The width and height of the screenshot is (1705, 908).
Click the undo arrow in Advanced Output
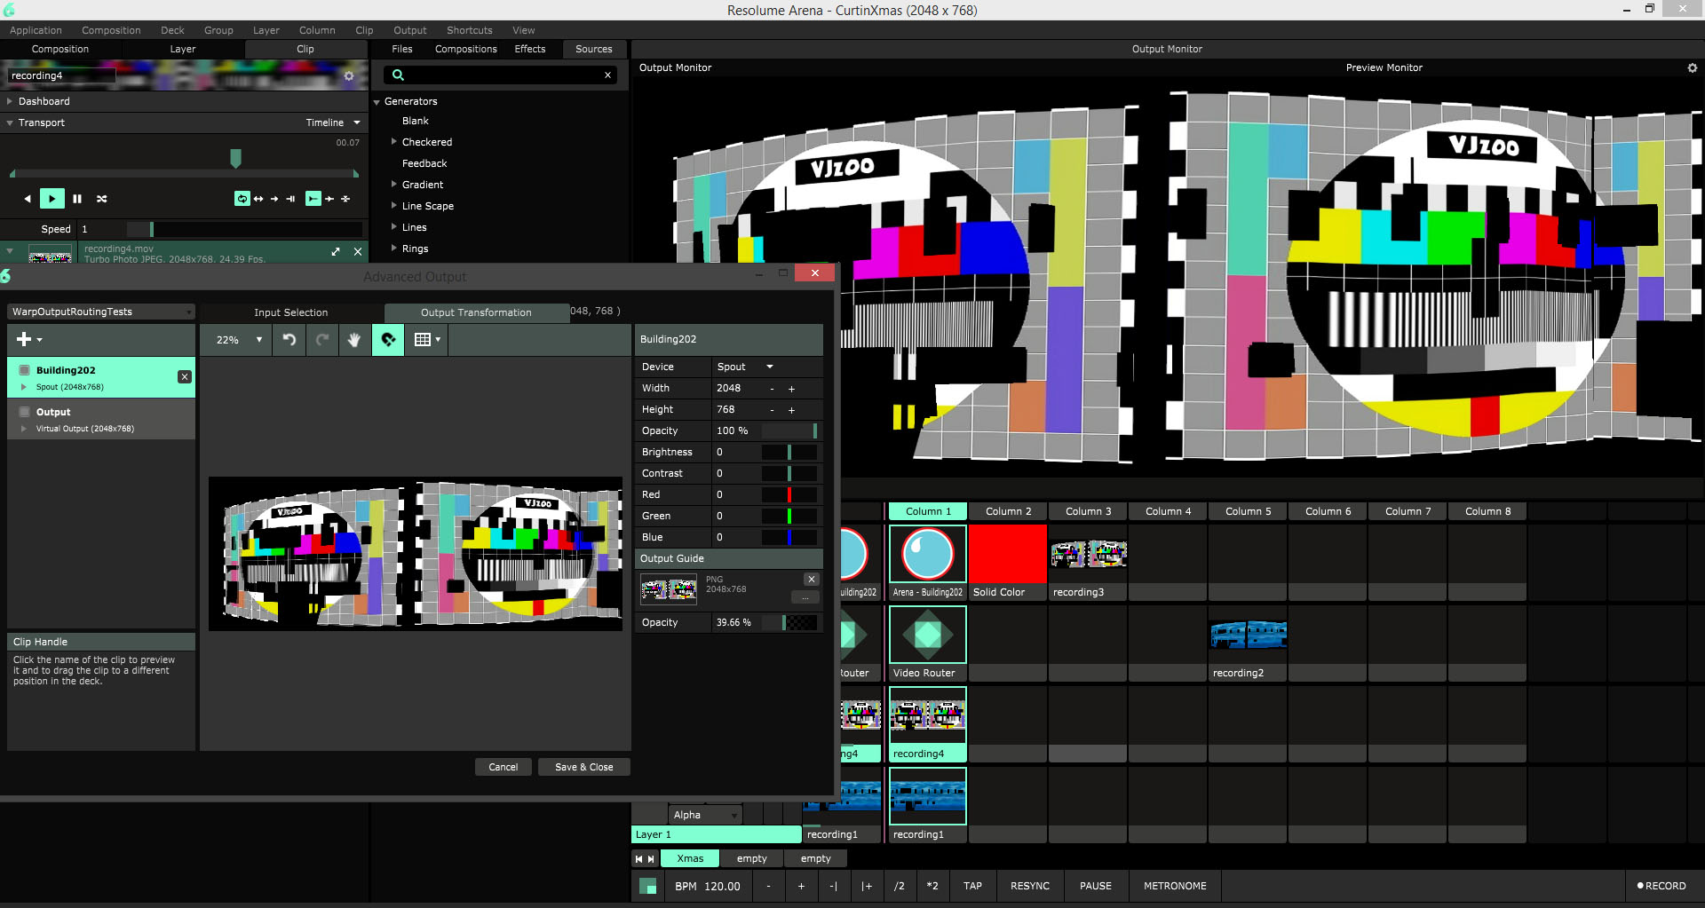click(x=289, y=340)
